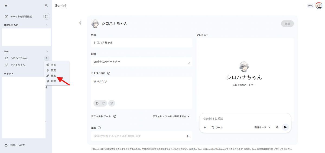Click the pin icon in chat list
This screenshot has height=153, width=325.
(47, 87)
